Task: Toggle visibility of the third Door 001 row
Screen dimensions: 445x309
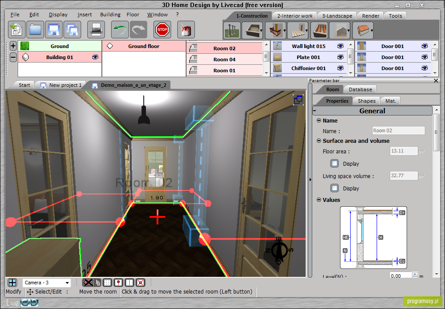Action: click(x=425, y=68)
